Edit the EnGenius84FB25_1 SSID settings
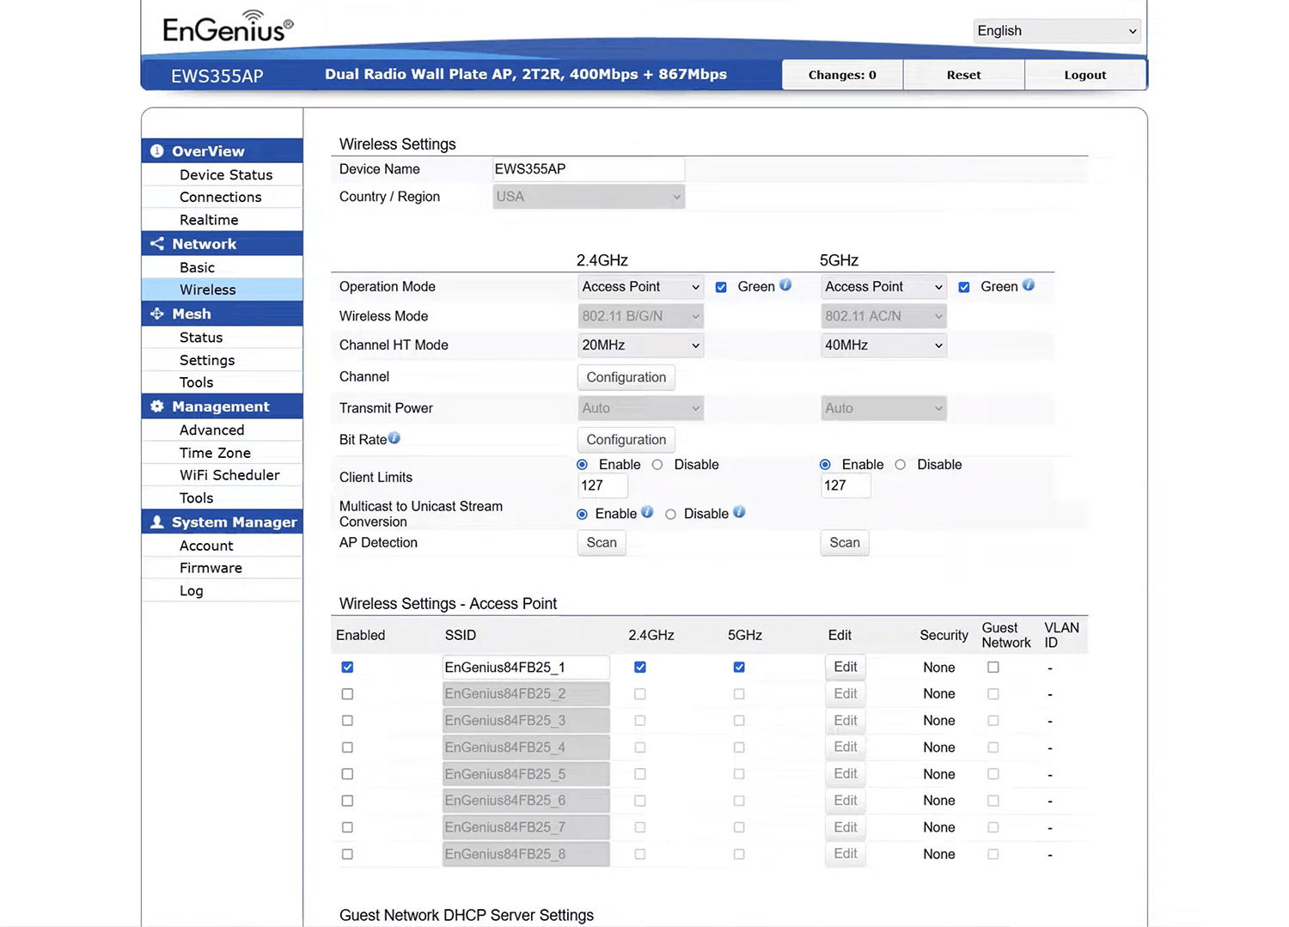The image size is (1289, 927). 845,668
